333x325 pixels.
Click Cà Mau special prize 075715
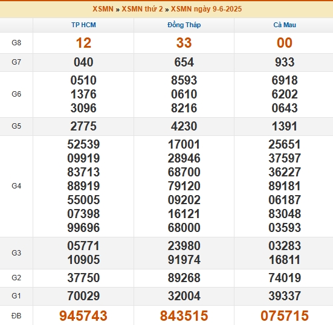285,316
